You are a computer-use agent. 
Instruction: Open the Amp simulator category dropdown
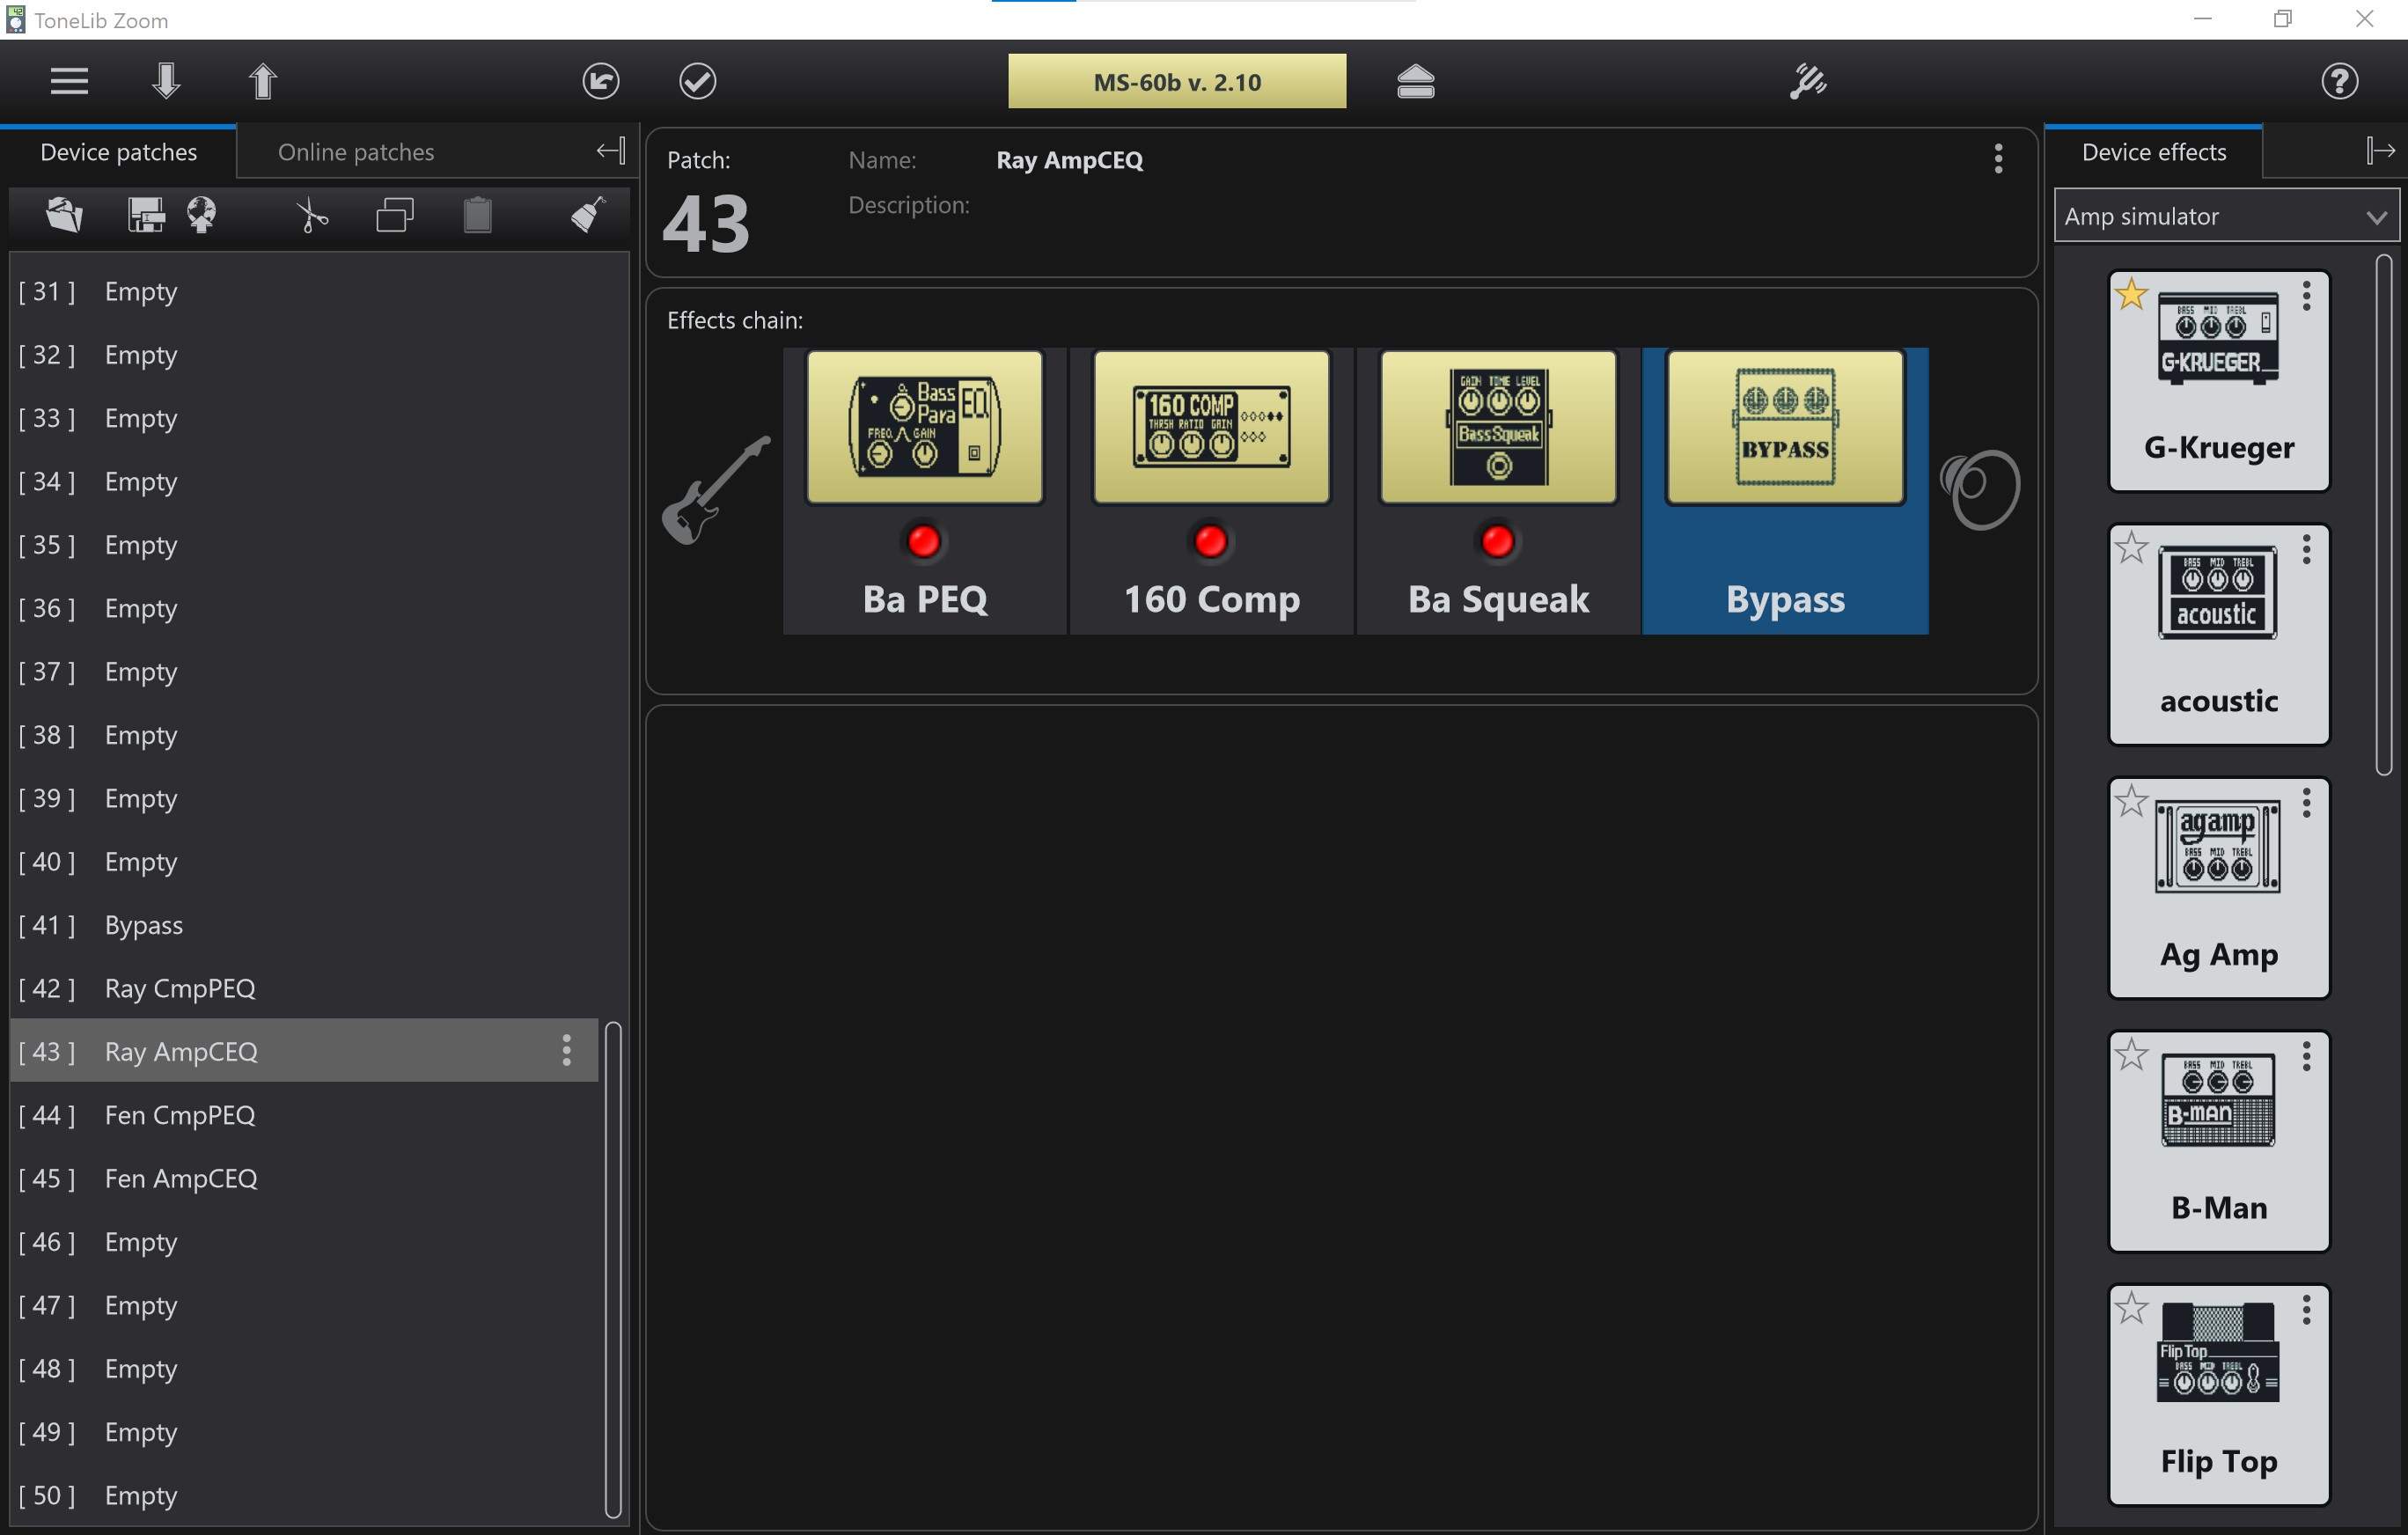point(2226,216)
